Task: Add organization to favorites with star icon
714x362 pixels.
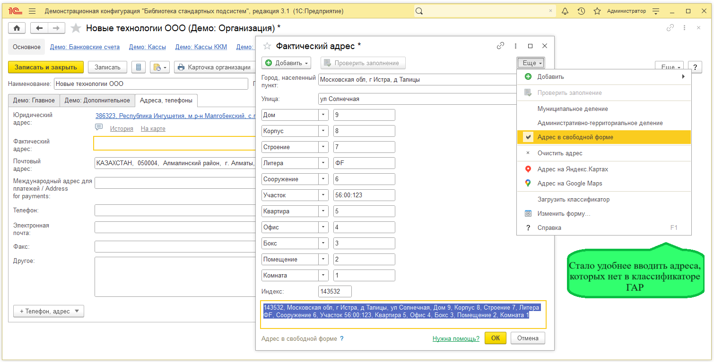Action: [76, 28]
